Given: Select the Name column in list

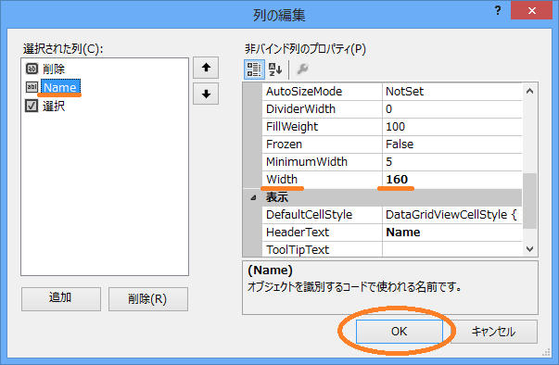Looking at the screenshot, I should [60, 87].
